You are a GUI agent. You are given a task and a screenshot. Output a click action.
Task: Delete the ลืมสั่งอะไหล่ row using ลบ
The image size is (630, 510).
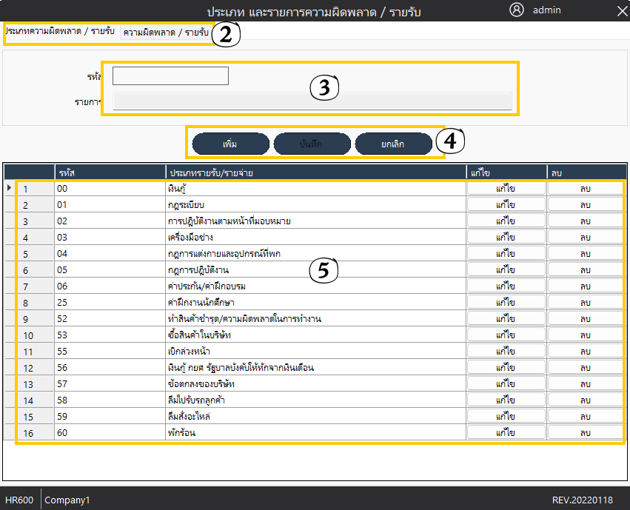(x=585, y=417)
